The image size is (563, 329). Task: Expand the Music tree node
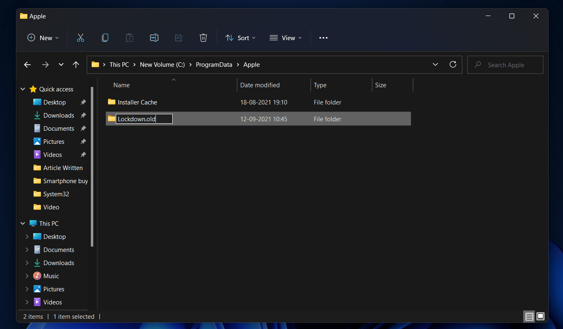(x=27, y=276)
